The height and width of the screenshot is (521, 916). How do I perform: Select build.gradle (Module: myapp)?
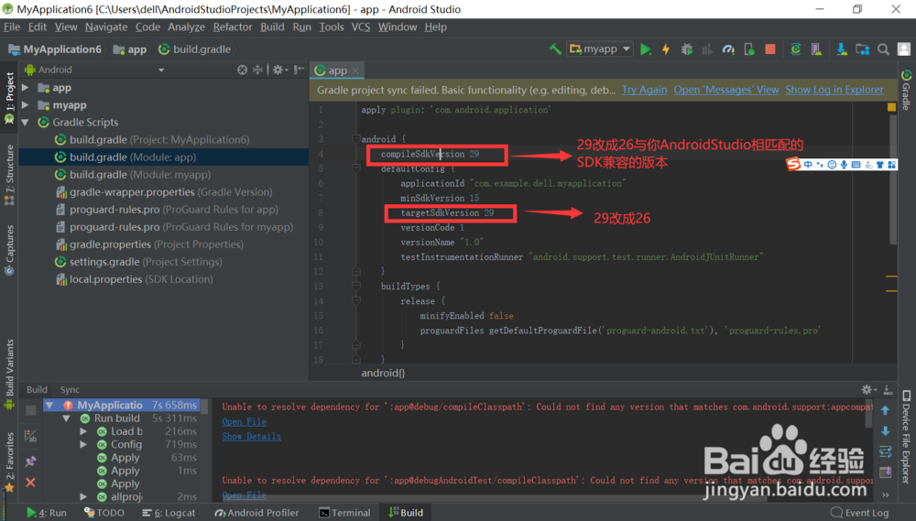[133, 175]
